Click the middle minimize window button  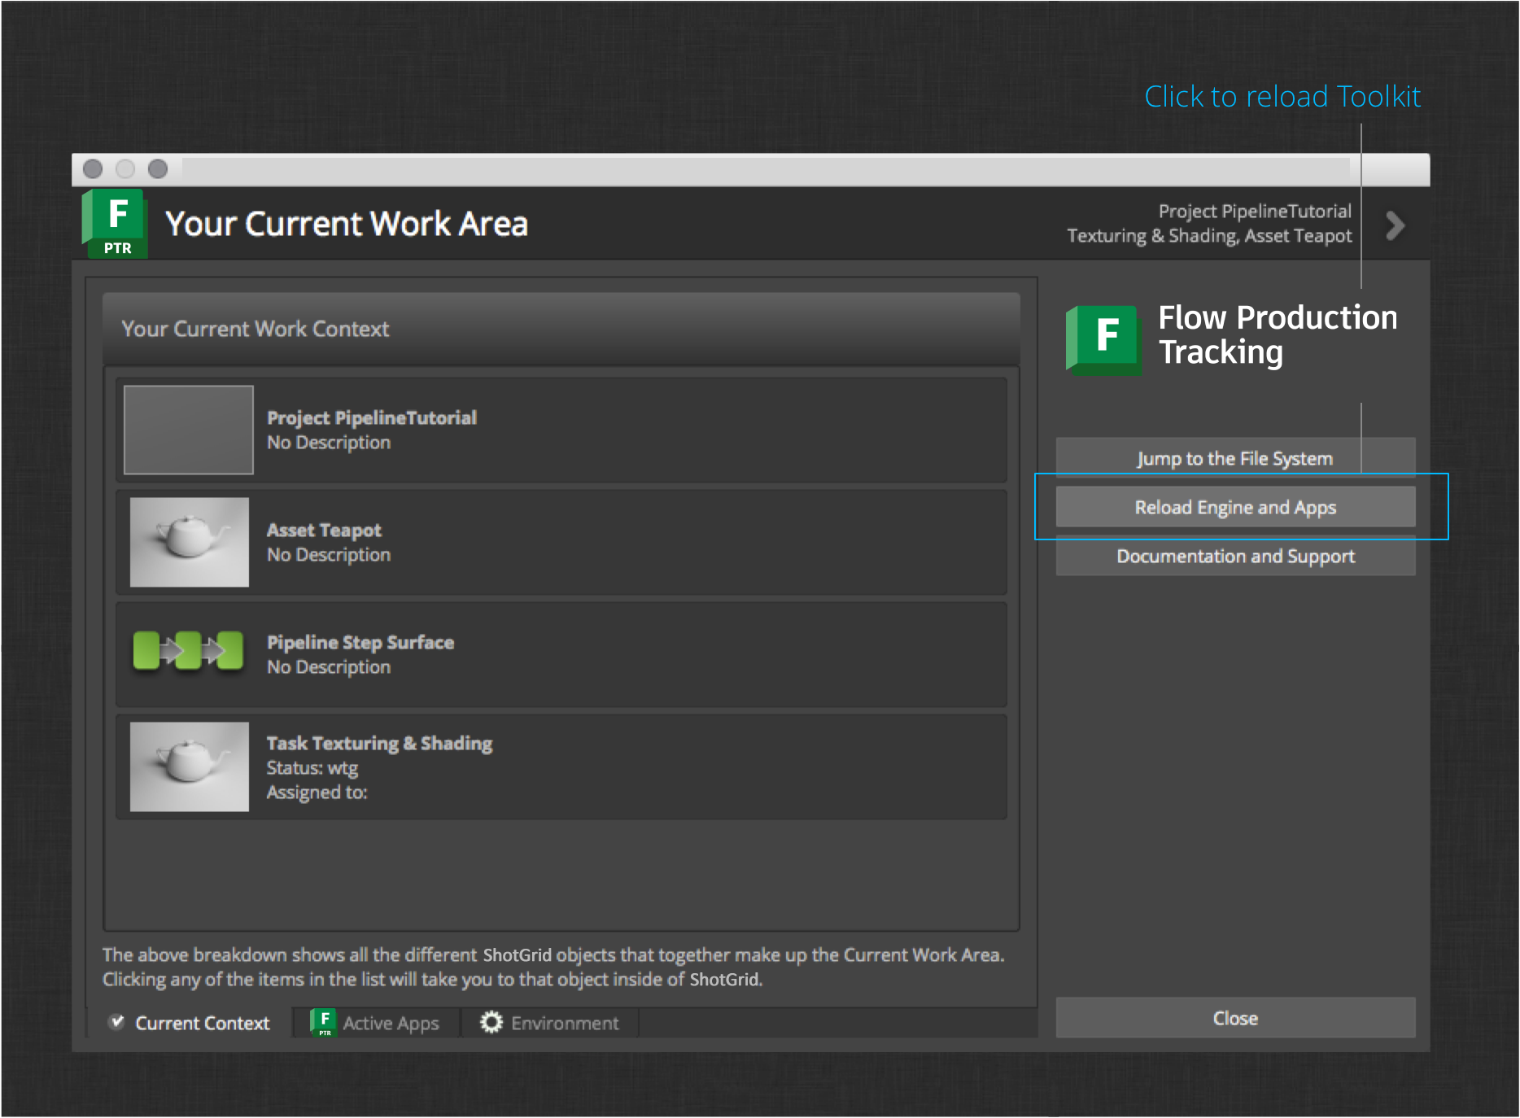(x=125, y=168)
